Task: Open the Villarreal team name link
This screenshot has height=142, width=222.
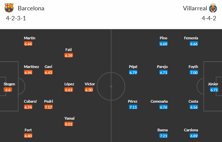Action: (x=194, y=8)
